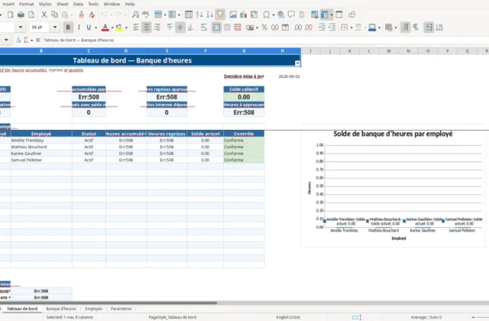Open the font size dropdown

pos(55,28)
